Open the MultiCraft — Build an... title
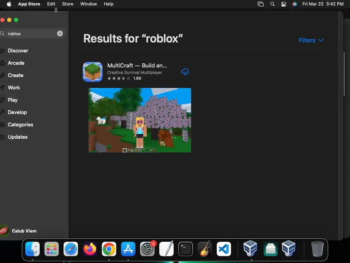 (x=137, y=65)
